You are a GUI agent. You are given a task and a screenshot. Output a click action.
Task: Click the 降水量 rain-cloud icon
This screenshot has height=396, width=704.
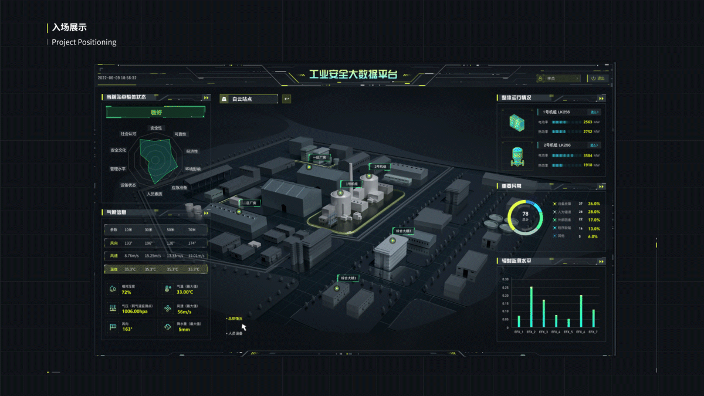168,327
